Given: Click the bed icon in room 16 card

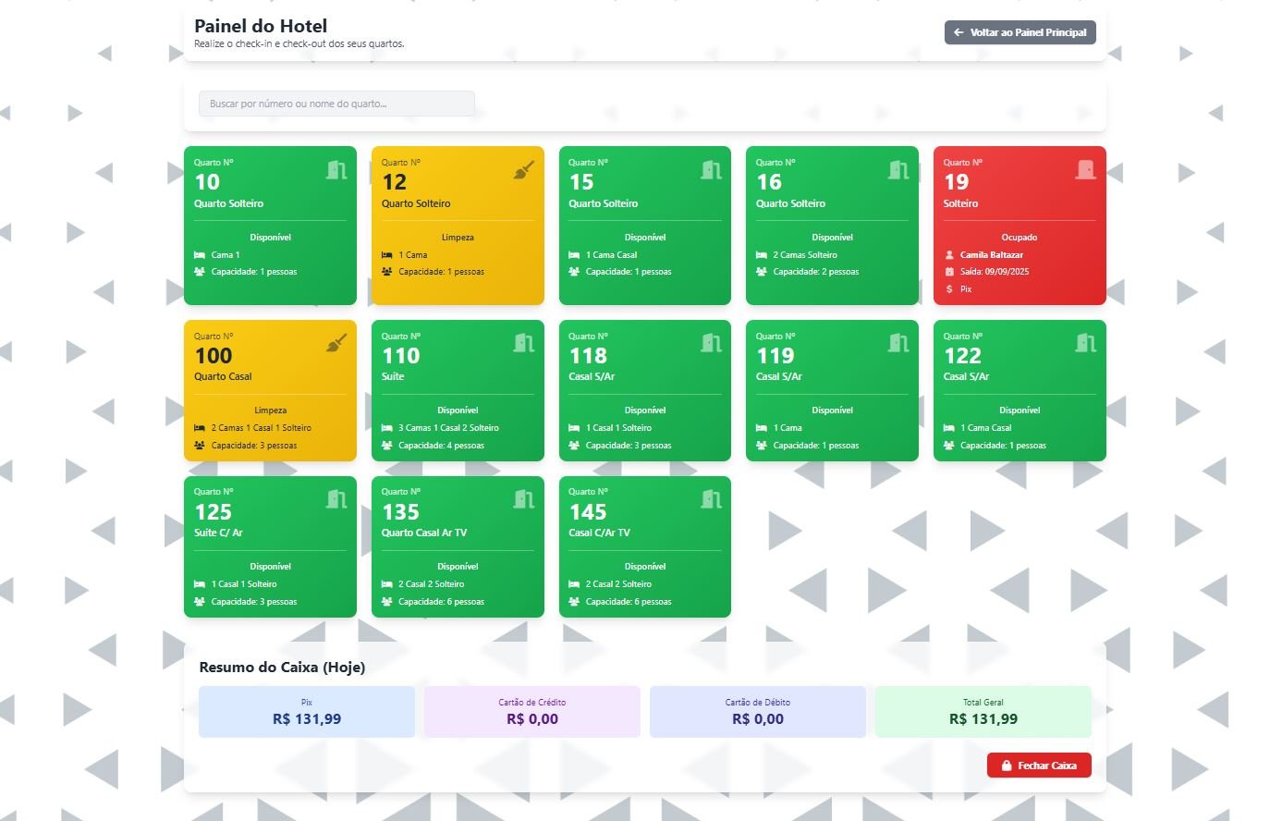Looking at the screenshot, I should click(x=762, y=255).
